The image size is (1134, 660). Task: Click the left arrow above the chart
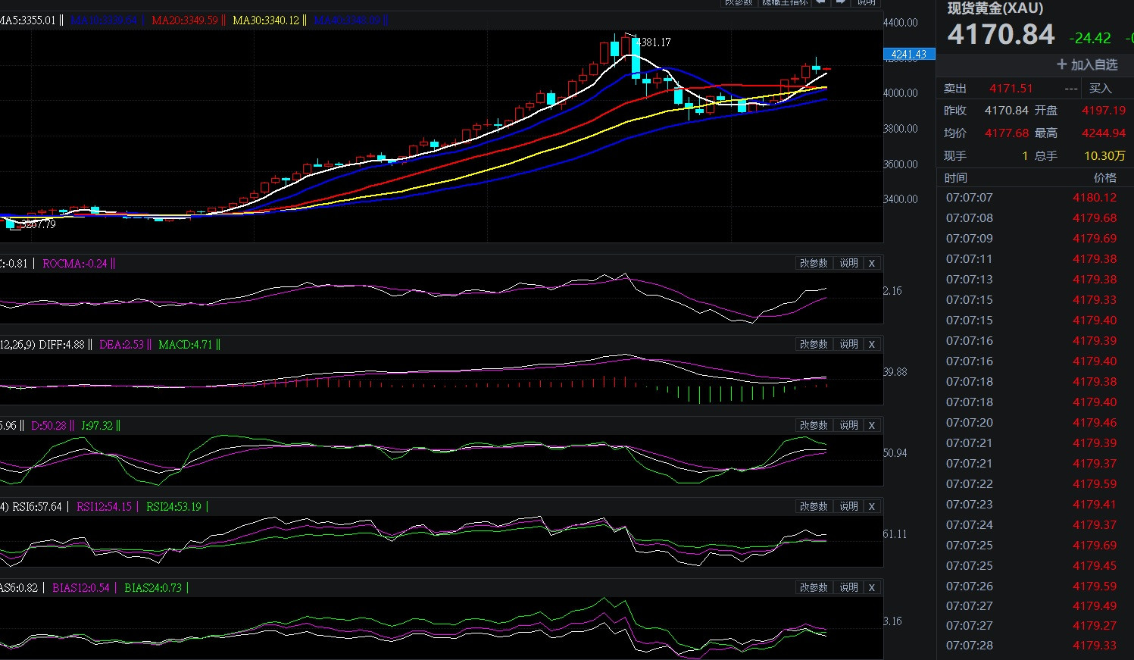point(820,3)
